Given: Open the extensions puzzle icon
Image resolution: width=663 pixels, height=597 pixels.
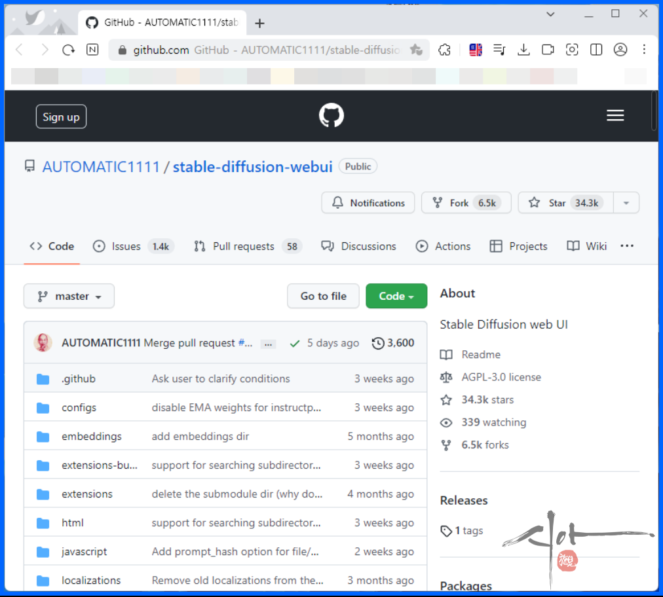Looking at the screenshot, I should 444,50.
